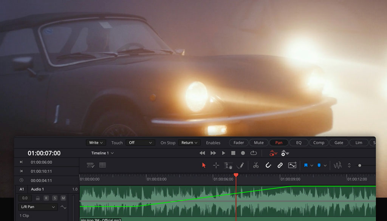Click ruler at 01:00:09:00

point(290,179)
